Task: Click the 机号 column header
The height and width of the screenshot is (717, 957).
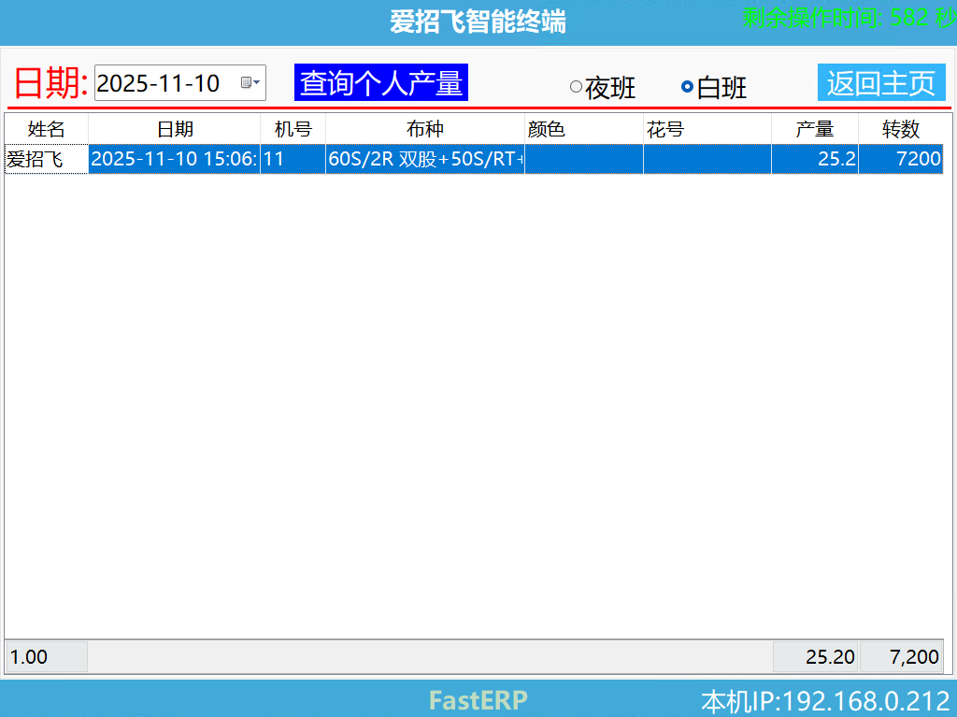Action: click(x=293, y=129)
